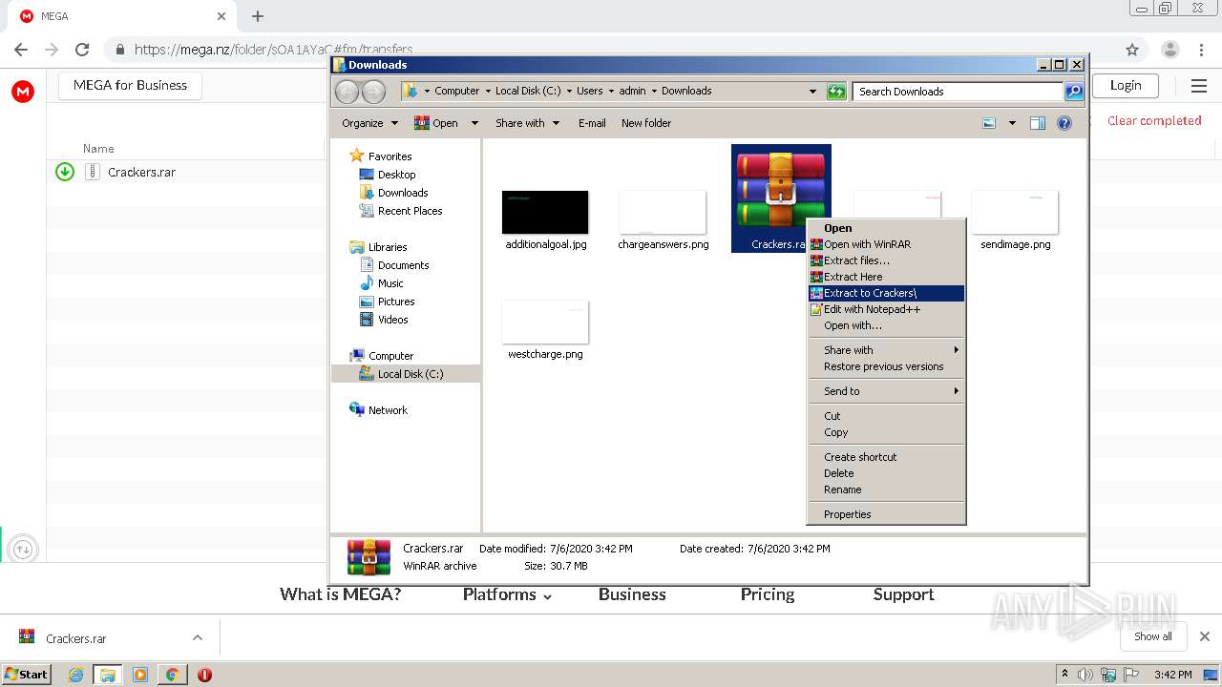Viewport: 1222px width, 687px height.
Task: Click media player taskbar icon
Action: pyautogui.click(x=140, y=675)
